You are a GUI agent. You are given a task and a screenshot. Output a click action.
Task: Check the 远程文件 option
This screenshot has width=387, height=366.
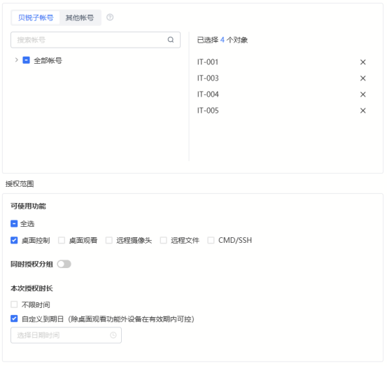pos(163,240)
